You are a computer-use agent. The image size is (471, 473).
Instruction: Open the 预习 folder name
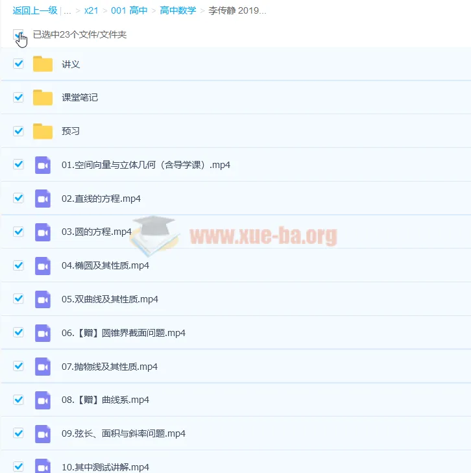(71, 131)
